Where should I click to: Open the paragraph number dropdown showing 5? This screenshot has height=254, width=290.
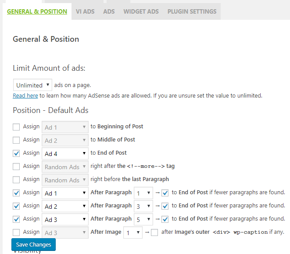point(143,219)
